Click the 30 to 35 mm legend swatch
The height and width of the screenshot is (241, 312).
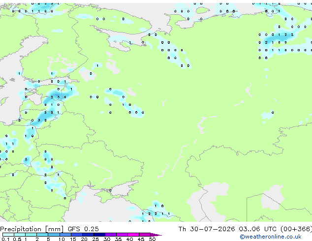111,235
